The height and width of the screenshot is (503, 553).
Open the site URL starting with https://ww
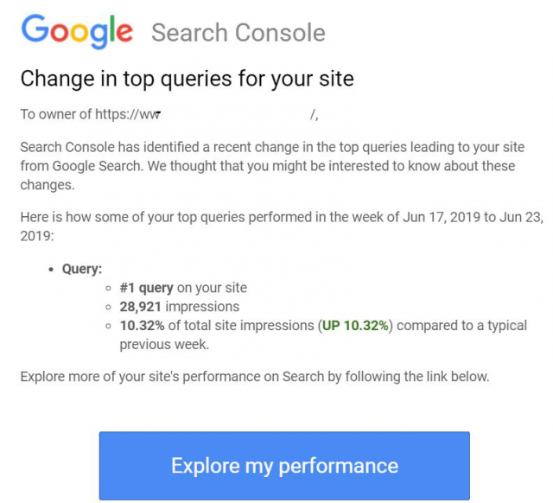coord(138,114)
